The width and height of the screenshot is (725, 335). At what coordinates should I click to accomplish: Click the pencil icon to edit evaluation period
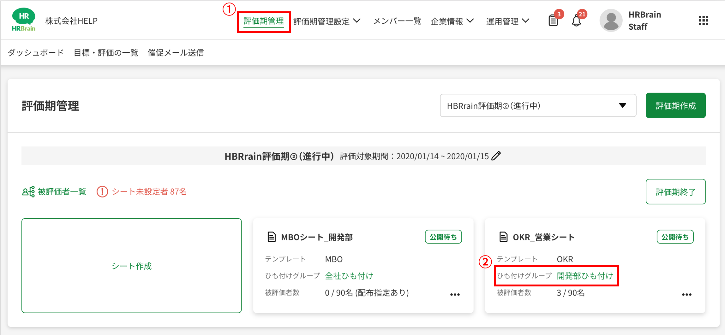[496, 156]
